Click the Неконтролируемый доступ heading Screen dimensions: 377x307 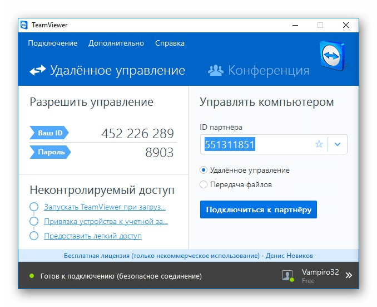coord(102,190)
